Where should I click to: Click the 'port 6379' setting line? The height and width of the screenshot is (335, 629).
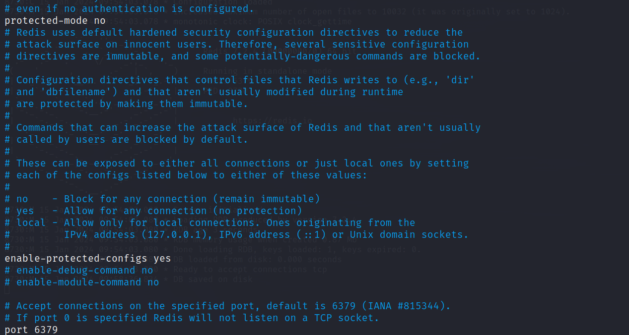point(31,330)
